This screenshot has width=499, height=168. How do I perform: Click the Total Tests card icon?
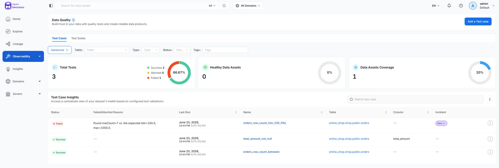(55, 67)
